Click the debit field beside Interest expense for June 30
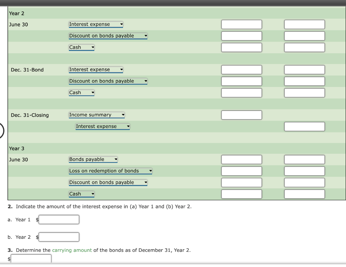 (x=241, y=24)
